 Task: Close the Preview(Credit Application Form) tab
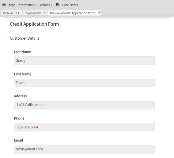pyautogui.click(x=99, y=12)
